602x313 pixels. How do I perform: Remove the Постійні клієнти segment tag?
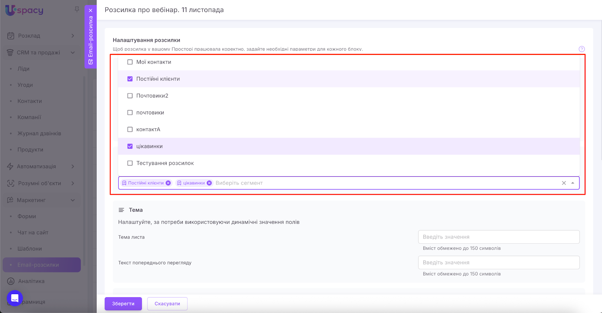point(168,183)
